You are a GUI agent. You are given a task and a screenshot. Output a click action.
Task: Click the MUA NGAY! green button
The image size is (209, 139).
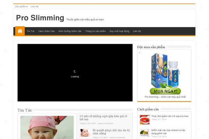(165, 91)
